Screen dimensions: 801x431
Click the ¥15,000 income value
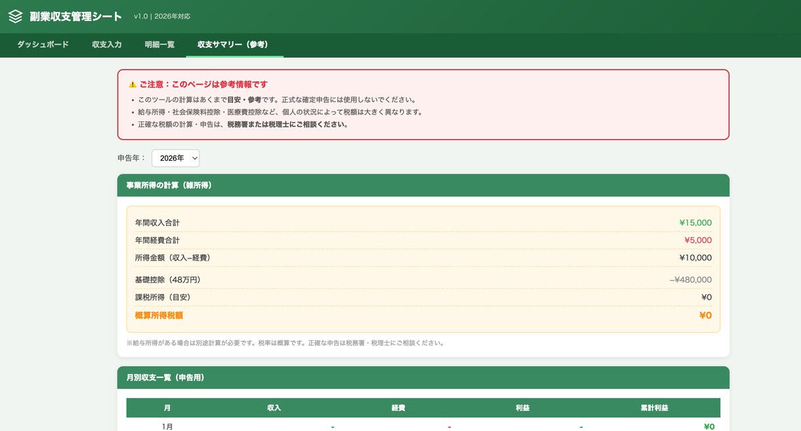(695, 223)
